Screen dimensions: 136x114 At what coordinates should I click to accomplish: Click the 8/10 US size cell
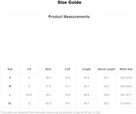29,95
